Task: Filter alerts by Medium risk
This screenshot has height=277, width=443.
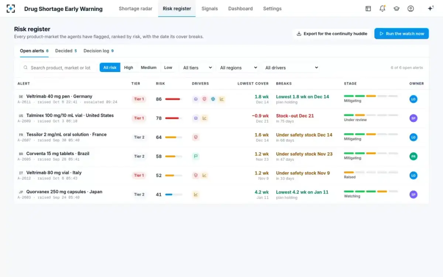Action: (x=149, y=68)
